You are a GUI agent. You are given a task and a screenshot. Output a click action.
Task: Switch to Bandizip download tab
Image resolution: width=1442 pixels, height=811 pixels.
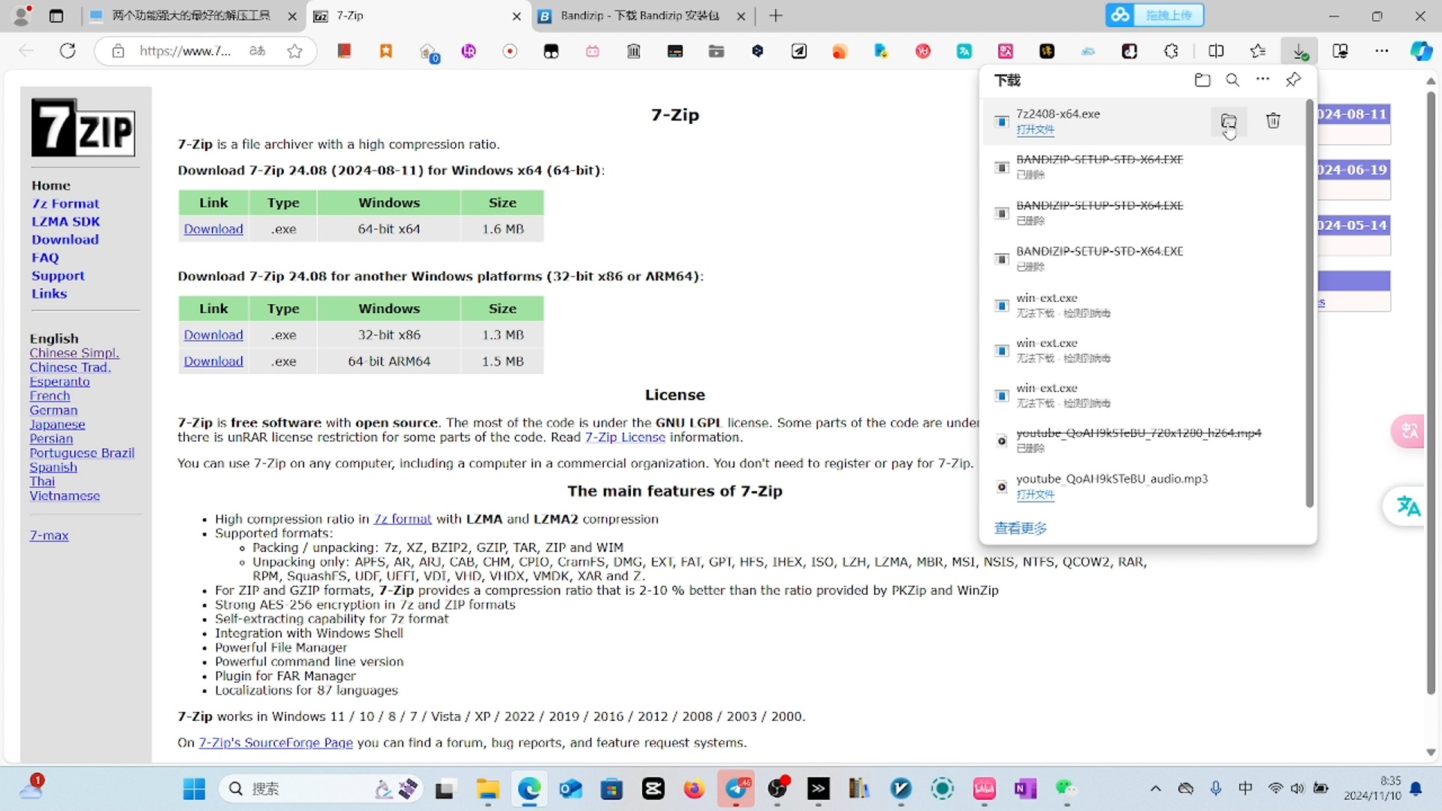click(x=641, y=16)
